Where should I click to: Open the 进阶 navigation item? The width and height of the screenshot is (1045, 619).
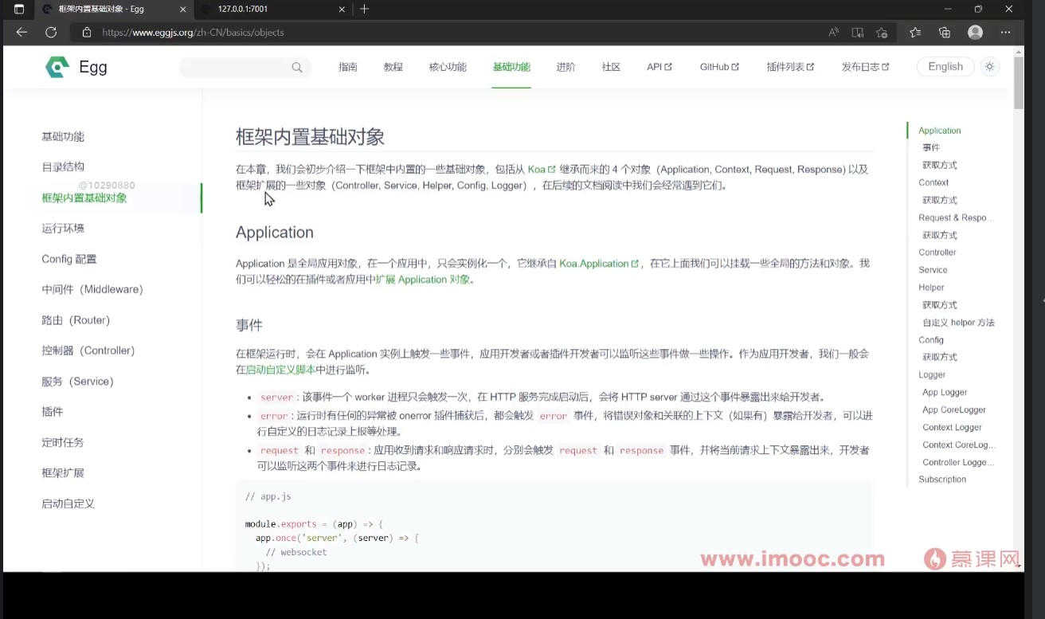566,67
